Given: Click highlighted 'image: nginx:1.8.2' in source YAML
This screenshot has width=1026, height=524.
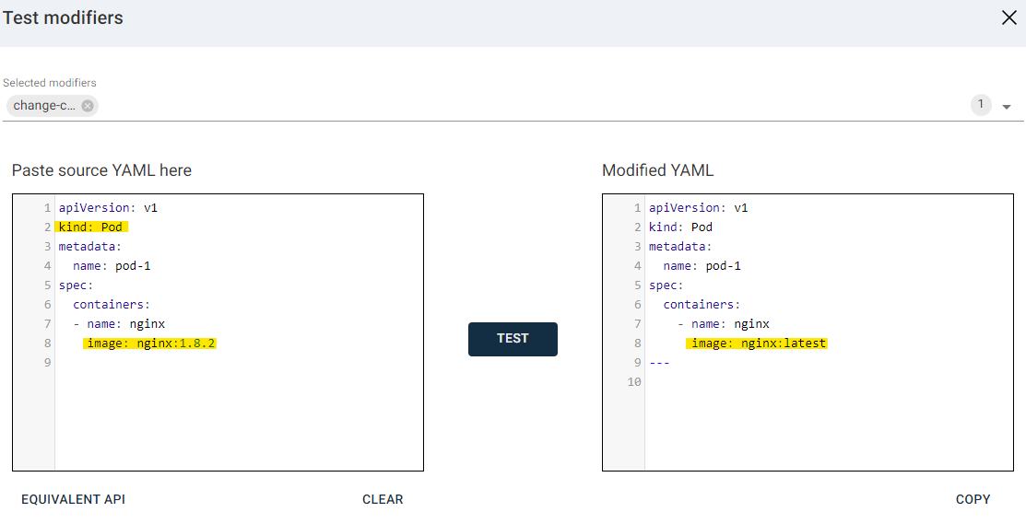Looking at the screenshot, I should (x=149, y=344).
